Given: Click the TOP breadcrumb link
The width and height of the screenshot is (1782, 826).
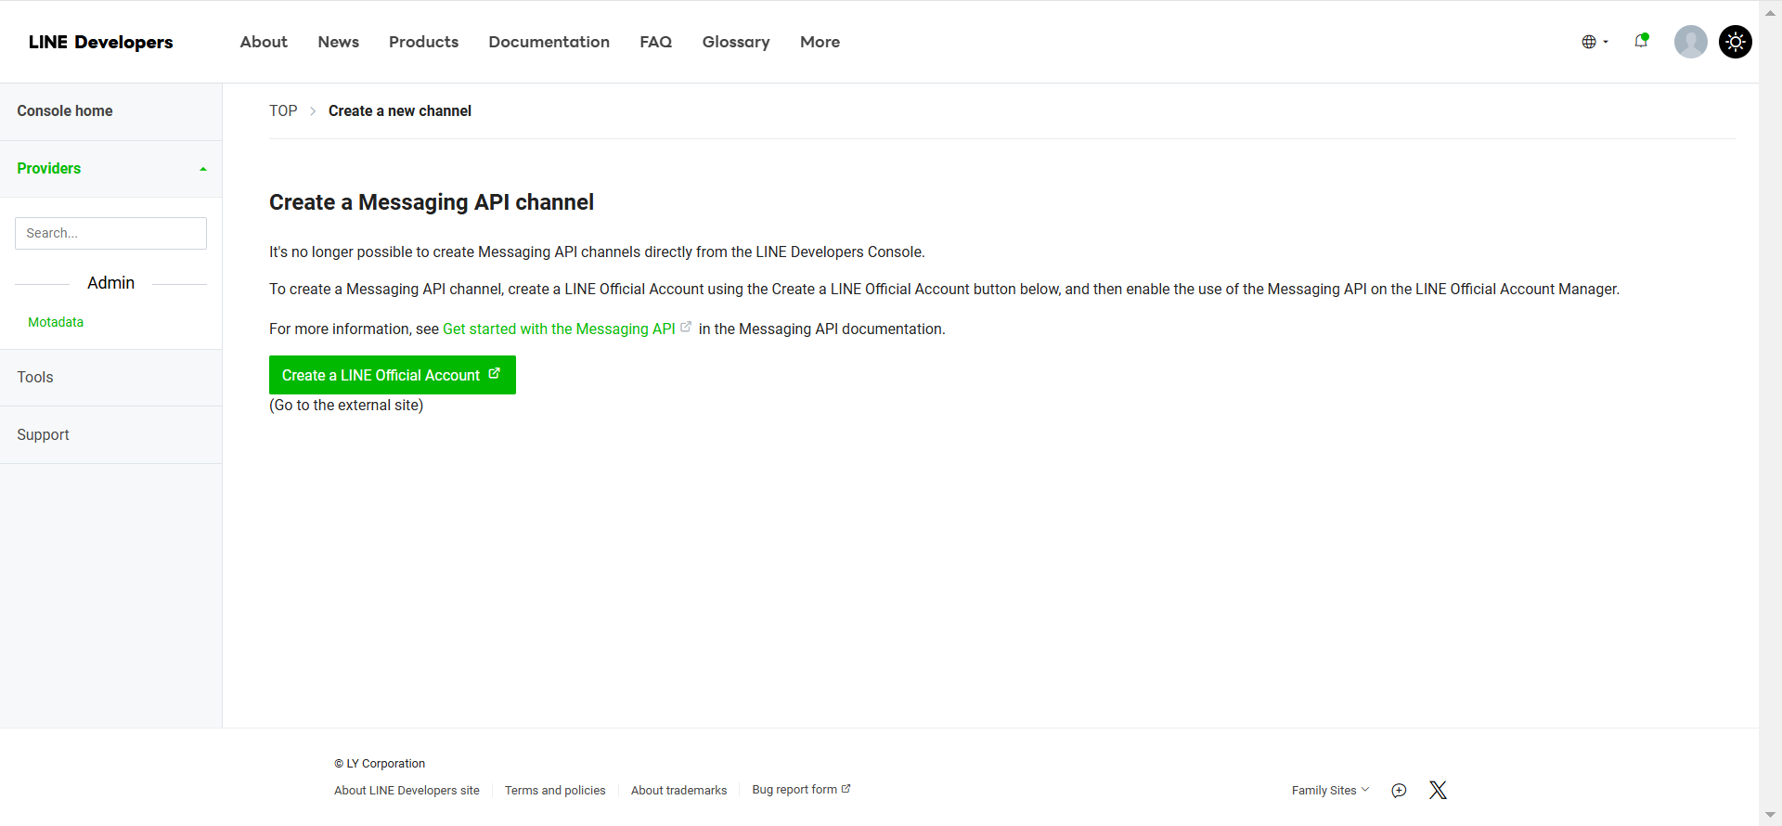Looking at the screenshot, I should (x=283, y=111).
